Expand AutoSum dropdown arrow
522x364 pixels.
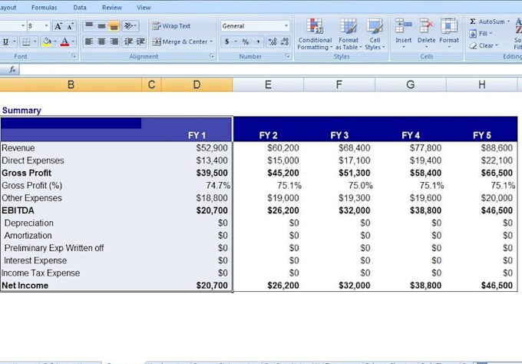[x=509, y=22]
